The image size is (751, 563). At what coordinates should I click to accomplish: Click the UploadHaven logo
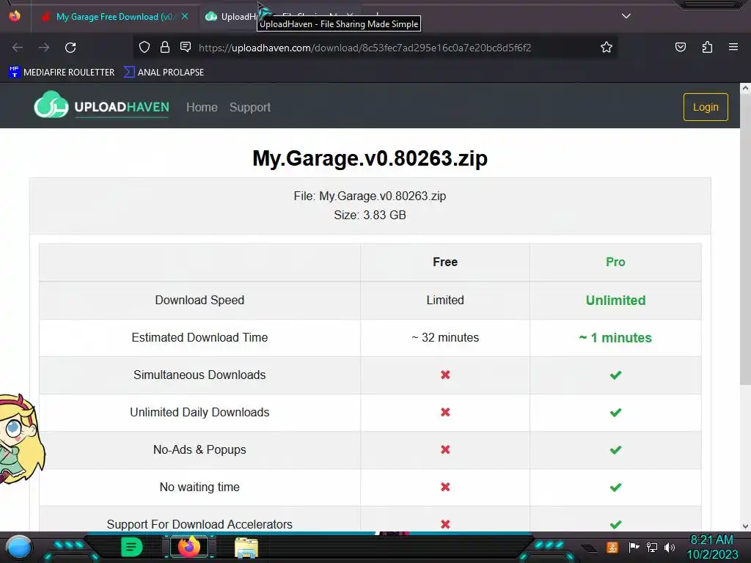point(101,105)
